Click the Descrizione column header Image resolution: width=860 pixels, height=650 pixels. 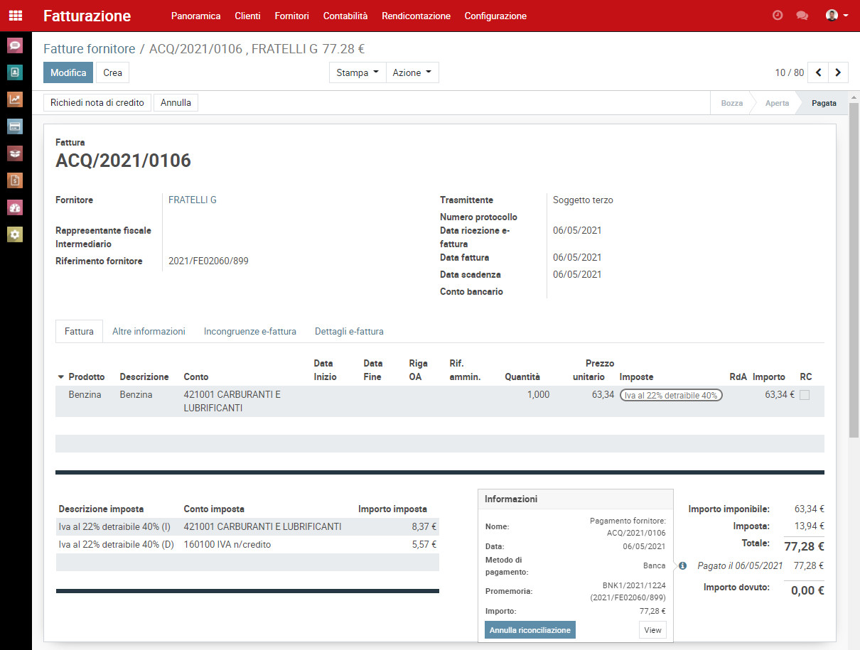click(144, 377)
